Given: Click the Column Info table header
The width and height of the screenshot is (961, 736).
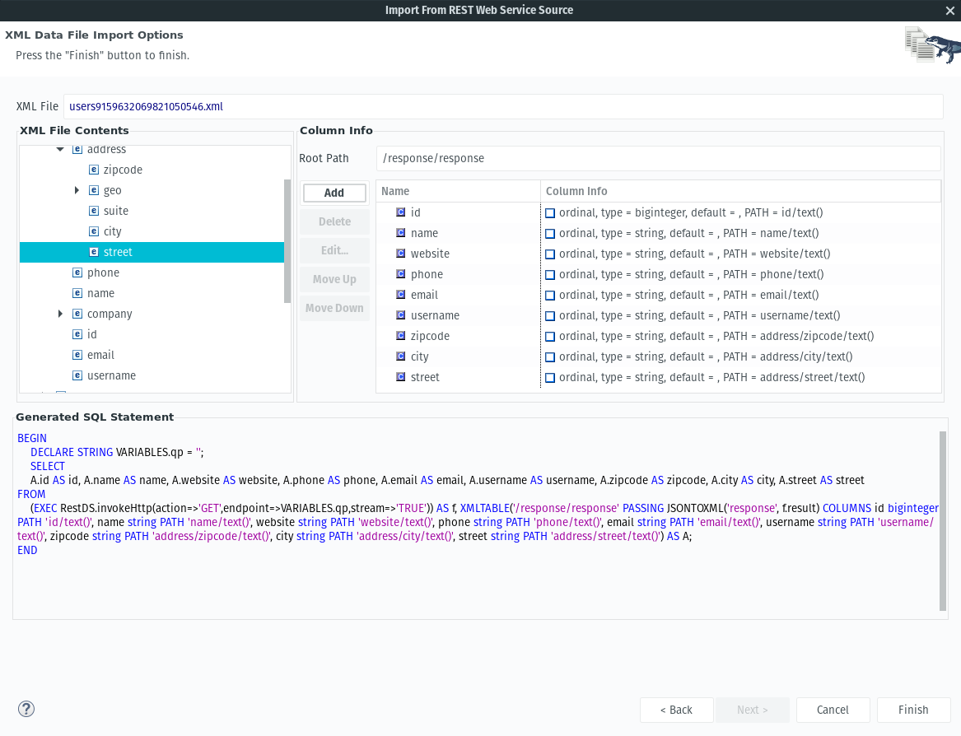Looking at the screenshot, I should pos(740,191).
